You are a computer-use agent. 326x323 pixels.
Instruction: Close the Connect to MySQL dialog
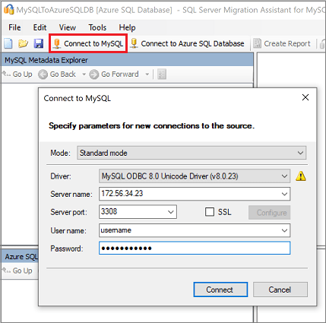(305, 97)
